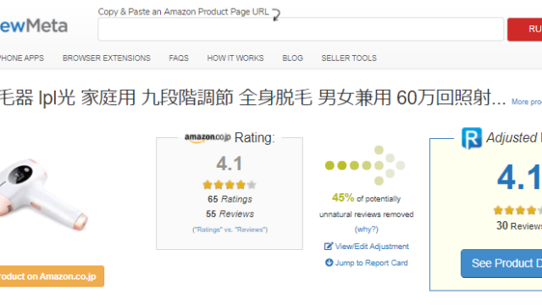
Task: Open the Blog menu item
Action: pos(292,58)
